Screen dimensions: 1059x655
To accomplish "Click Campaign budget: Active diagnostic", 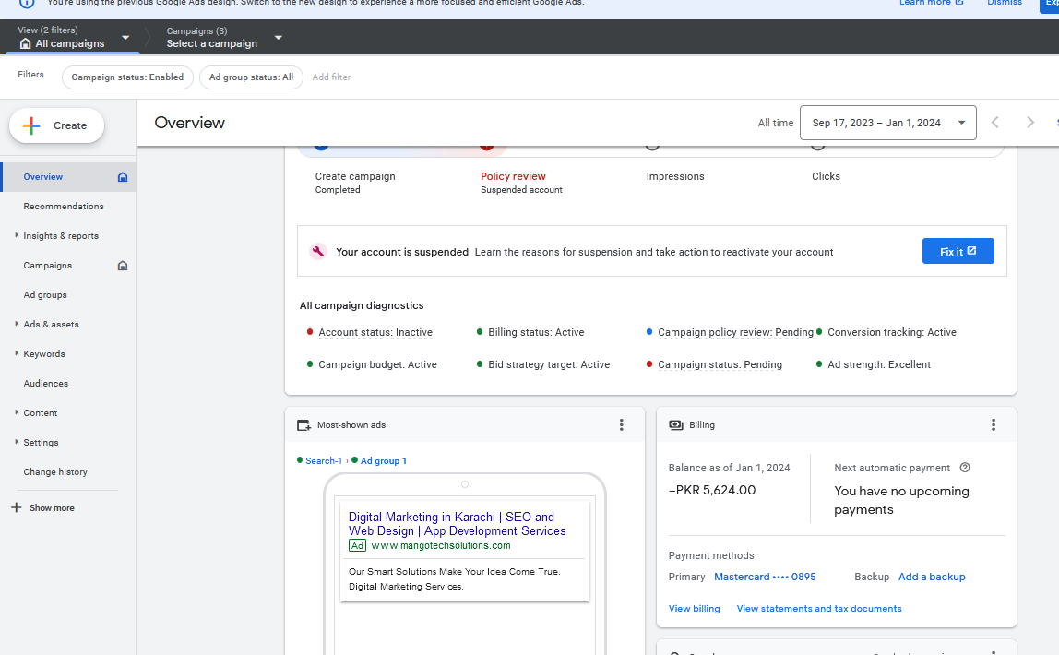I will [x=377, y=364].
